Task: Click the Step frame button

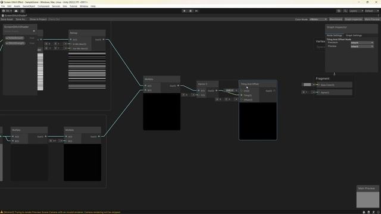Action: tap(196, 11)
